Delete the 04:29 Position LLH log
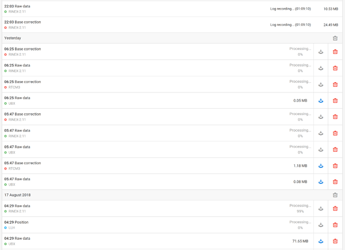Screen dimensions: 345x250 335,225
